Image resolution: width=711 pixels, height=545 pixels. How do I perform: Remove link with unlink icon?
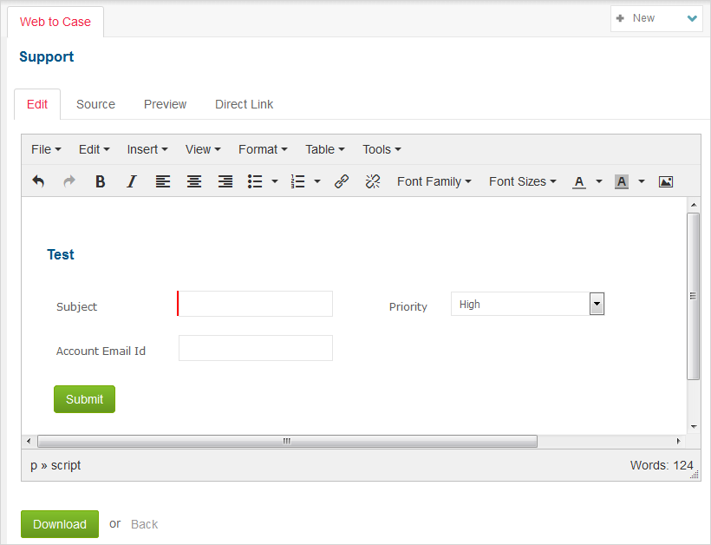[x=373, y=181]
